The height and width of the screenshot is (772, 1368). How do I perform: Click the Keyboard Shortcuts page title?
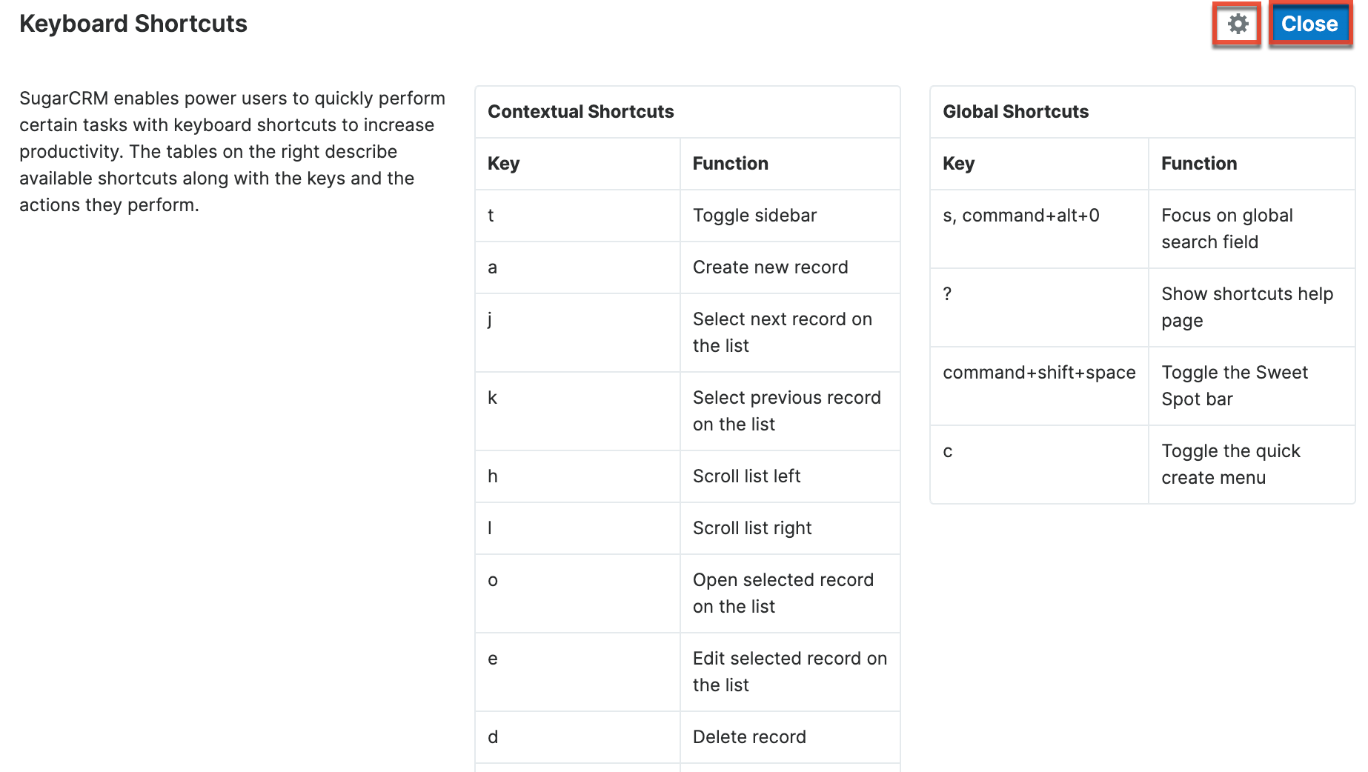click(x=133, y=23)
